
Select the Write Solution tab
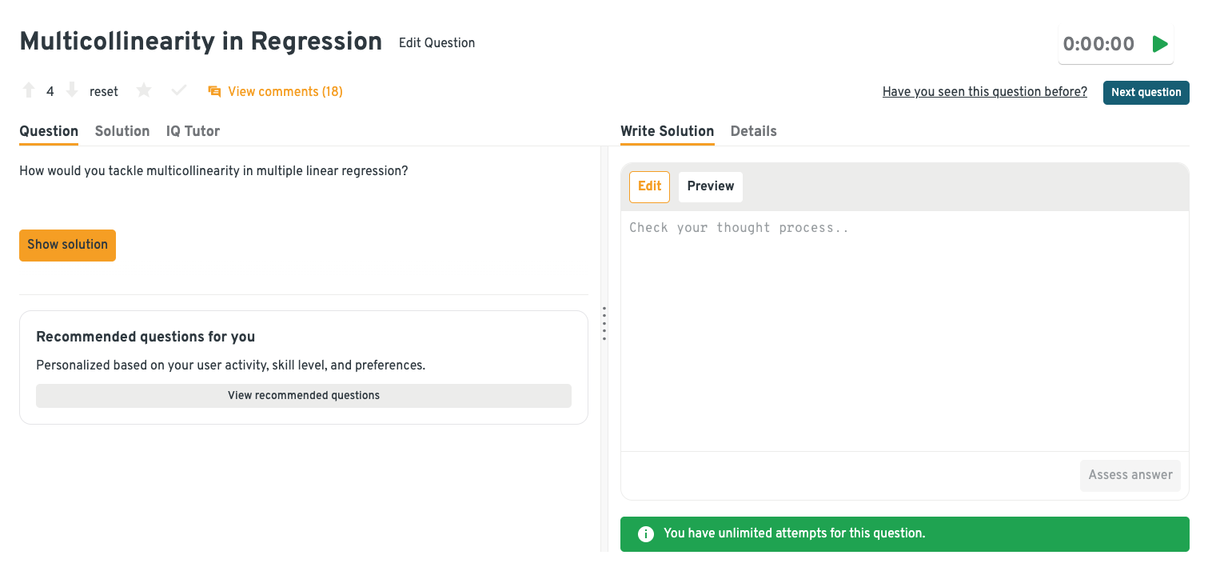click(667, 131)
